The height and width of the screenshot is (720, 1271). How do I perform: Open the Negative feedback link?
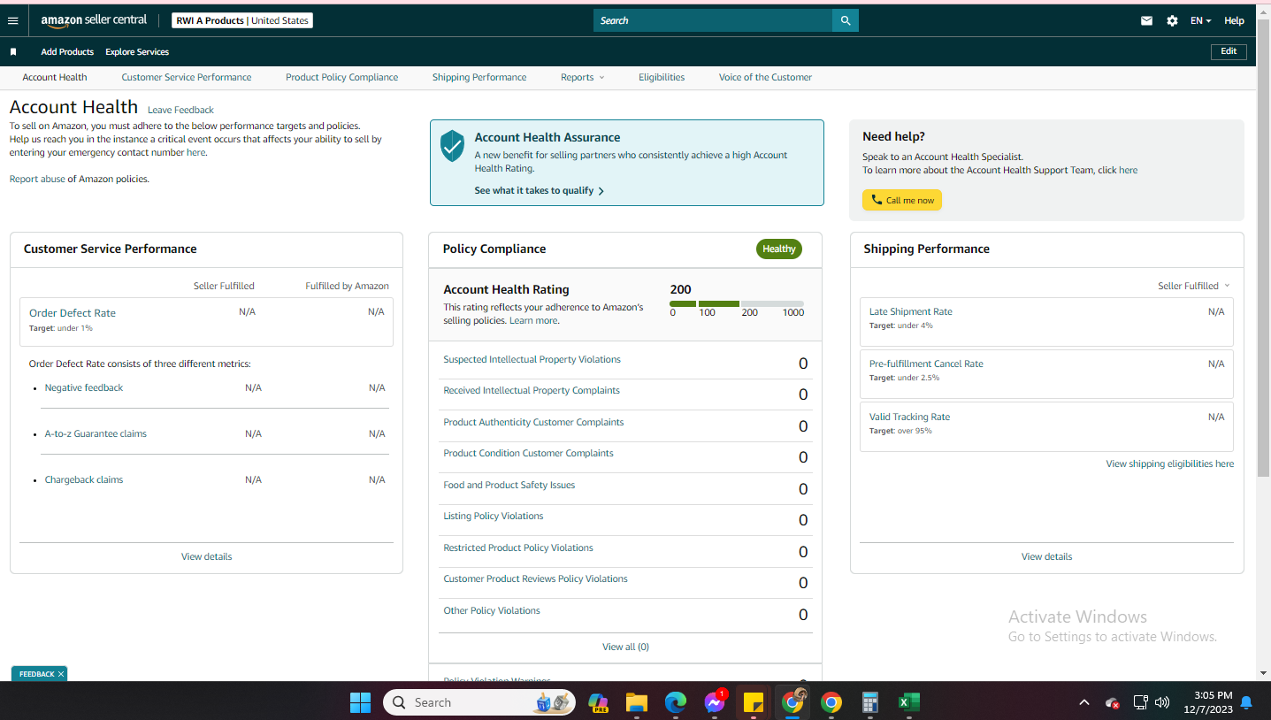(x=84, y=387)
